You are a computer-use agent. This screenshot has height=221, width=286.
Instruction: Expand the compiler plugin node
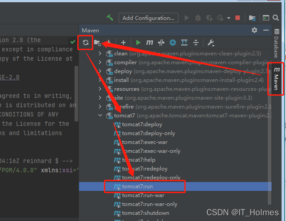coord(100,62)
